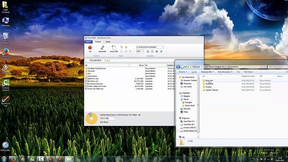Image resolution: width=288 pixels, height=162 pixels.
Task: Click the erase disc icon in BurnAware
Action: click(152, 51)
